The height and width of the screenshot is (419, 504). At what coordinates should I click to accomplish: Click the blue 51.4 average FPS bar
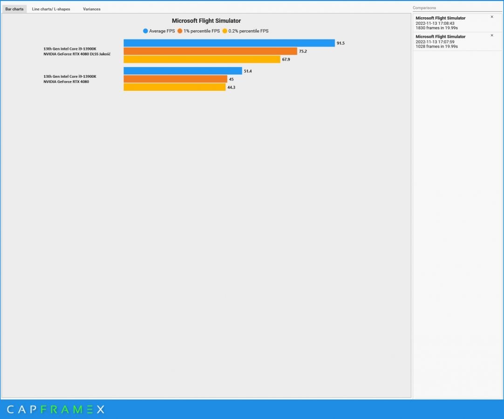pyautogui.click(x=183, y=71)
